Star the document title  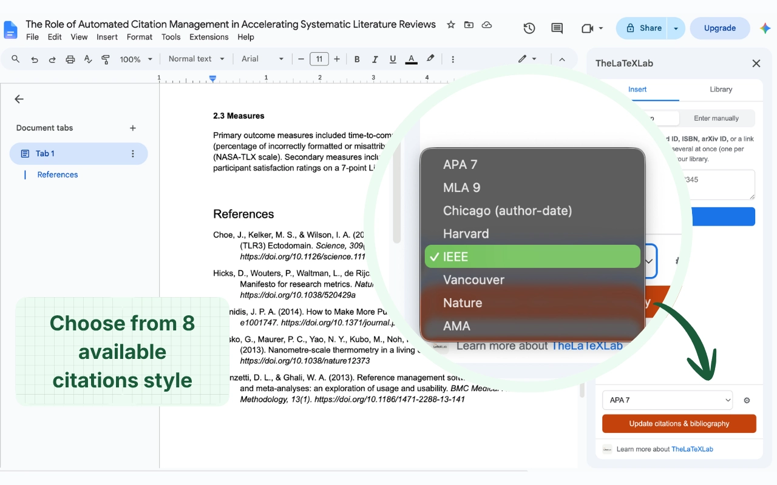click(x=451, y=25)
